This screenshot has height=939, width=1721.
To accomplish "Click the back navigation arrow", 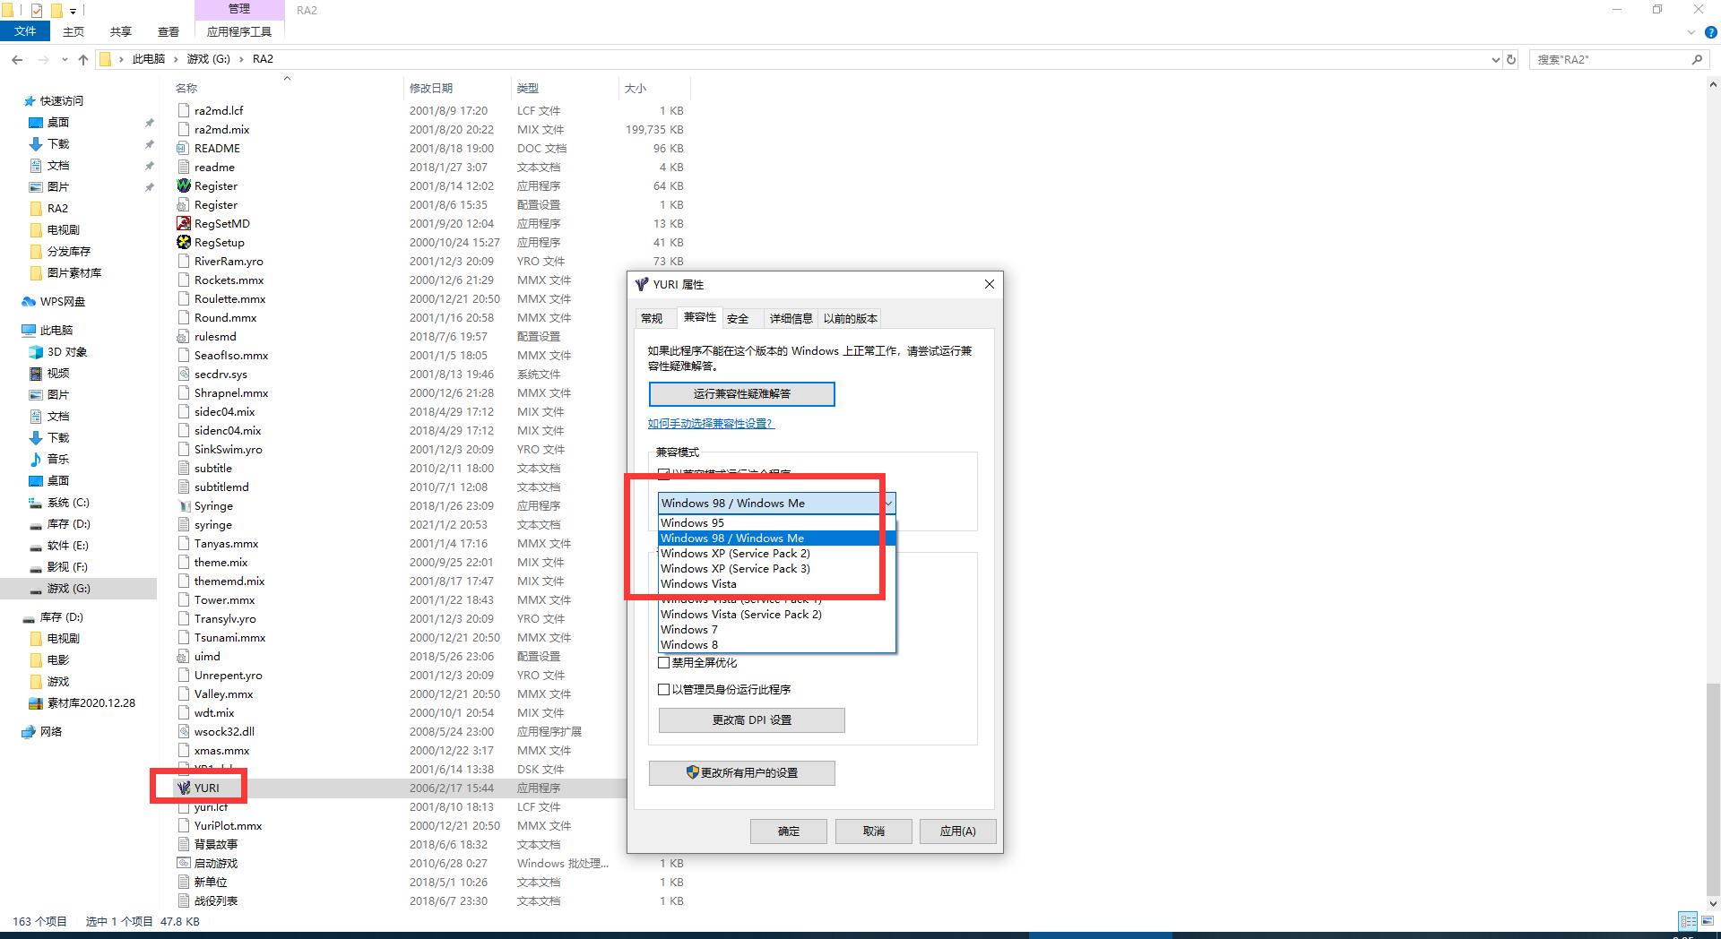I will pos(17,59).
